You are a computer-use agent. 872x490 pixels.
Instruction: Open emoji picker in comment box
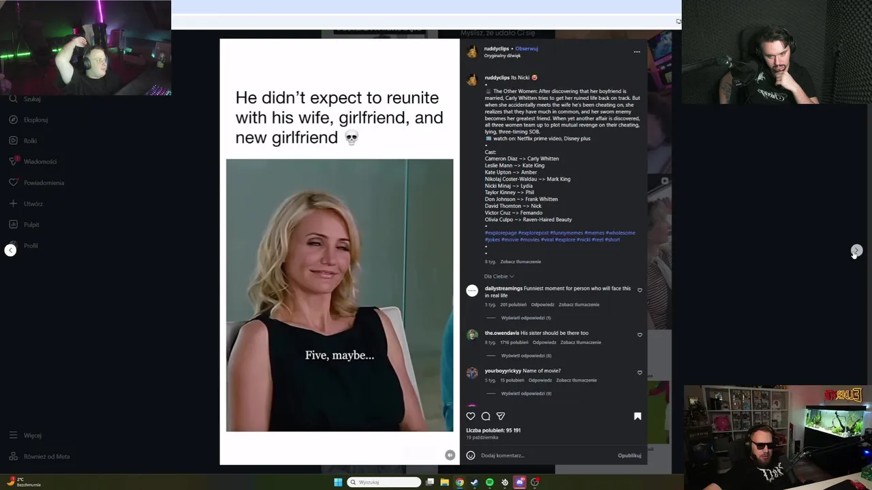coord(471,455)
